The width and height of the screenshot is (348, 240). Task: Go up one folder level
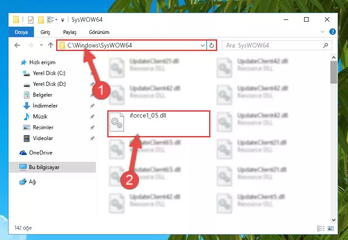[x=51, y=45]
